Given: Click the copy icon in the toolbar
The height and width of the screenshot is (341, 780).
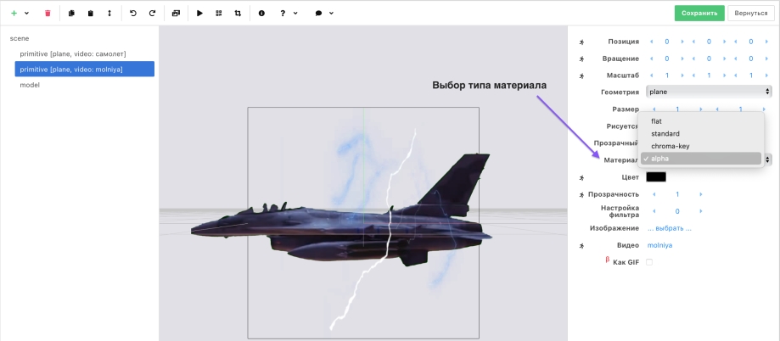Looking at the screenshot, I should click(71, 14).
